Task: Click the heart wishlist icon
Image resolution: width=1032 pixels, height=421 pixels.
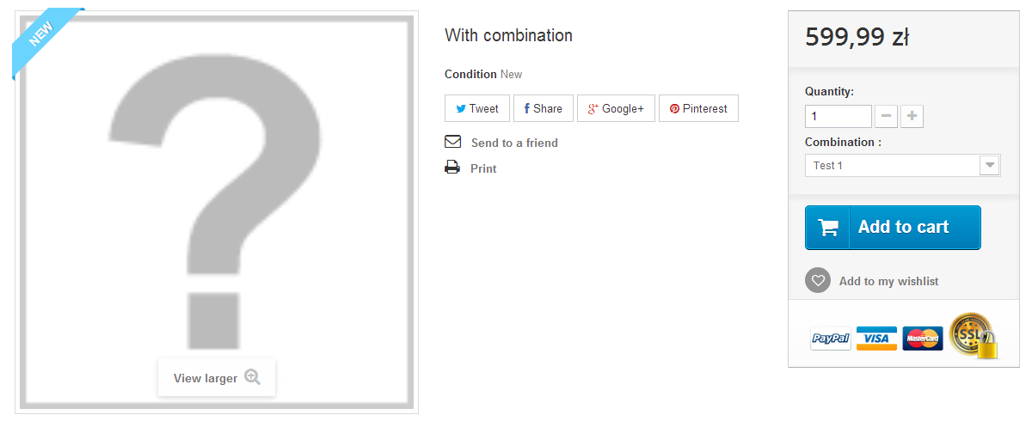Action: (x=818, y=280)
